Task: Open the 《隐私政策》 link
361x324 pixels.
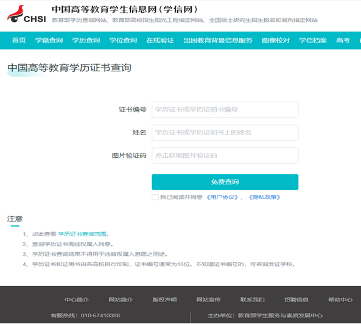Action: coord(265,197)
